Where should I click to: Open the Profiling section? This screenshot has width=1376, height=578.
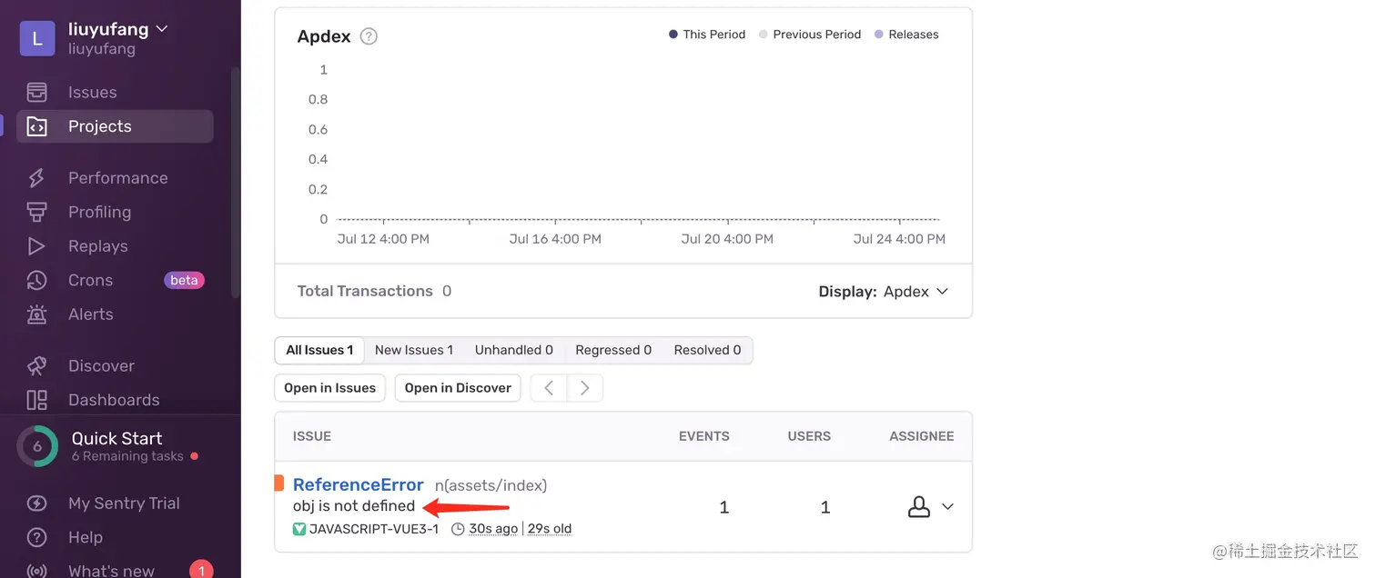[100, 212]
